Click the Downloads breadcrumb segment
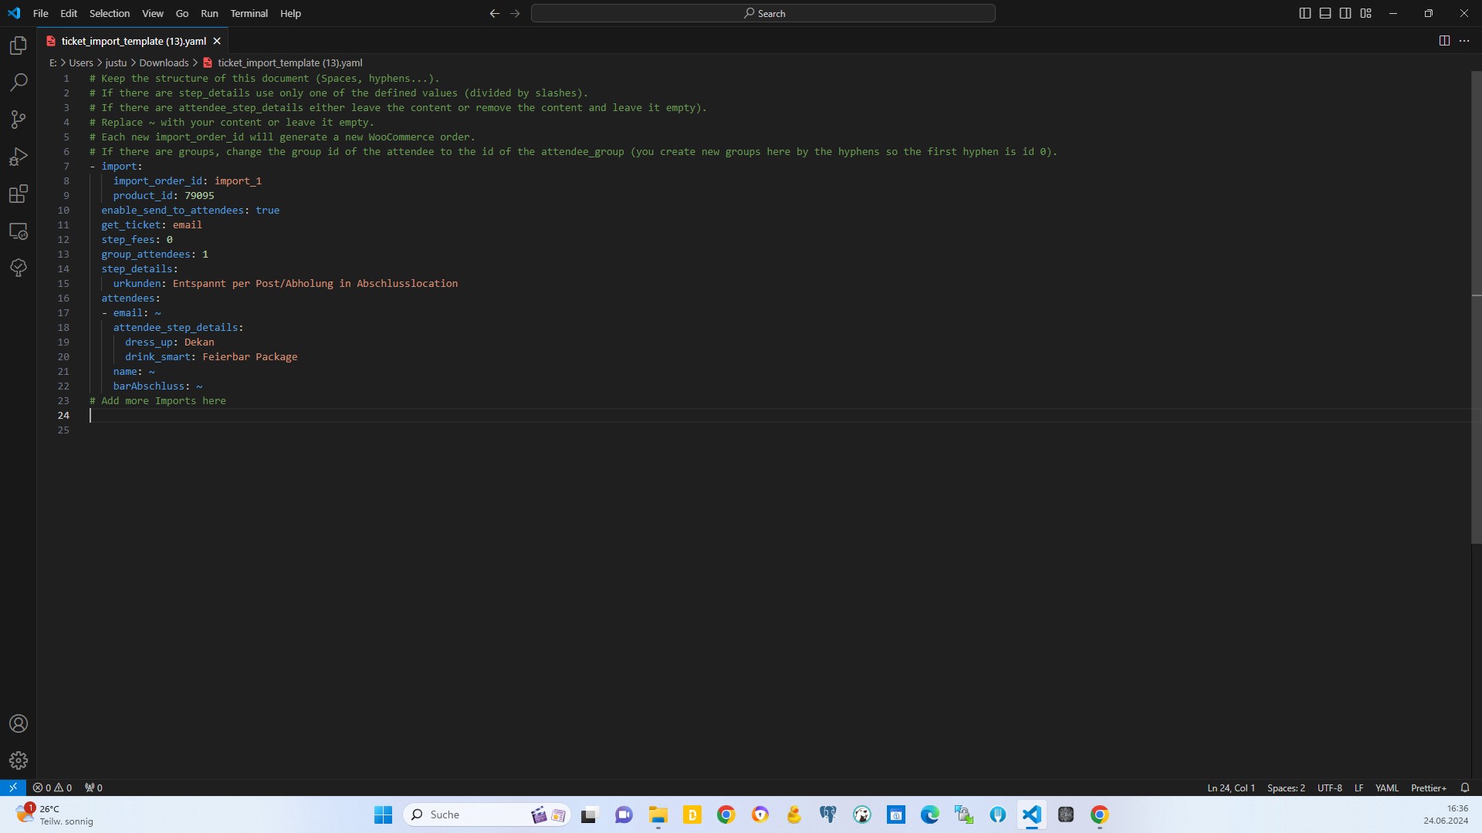 tap(164, 62)
